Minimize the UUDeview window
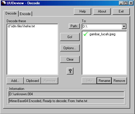Image resolution: width=135 pixels, height=114 pixels. 121,3
